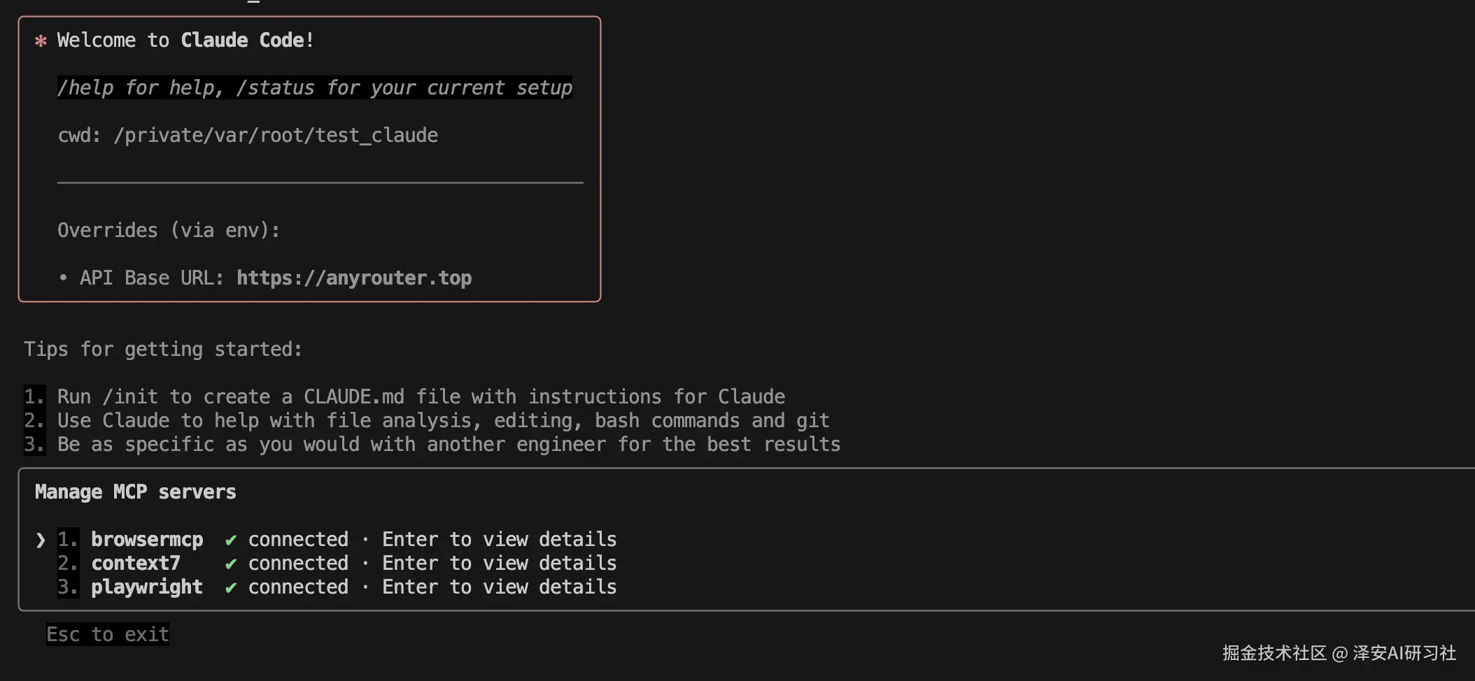
Task: Click the cwd path /private/var/root/test_claude
Action: click(276, 136)
